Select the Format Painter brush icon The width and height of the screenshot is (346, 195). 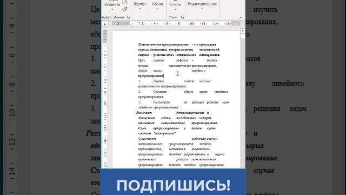(x=125, y=9)
